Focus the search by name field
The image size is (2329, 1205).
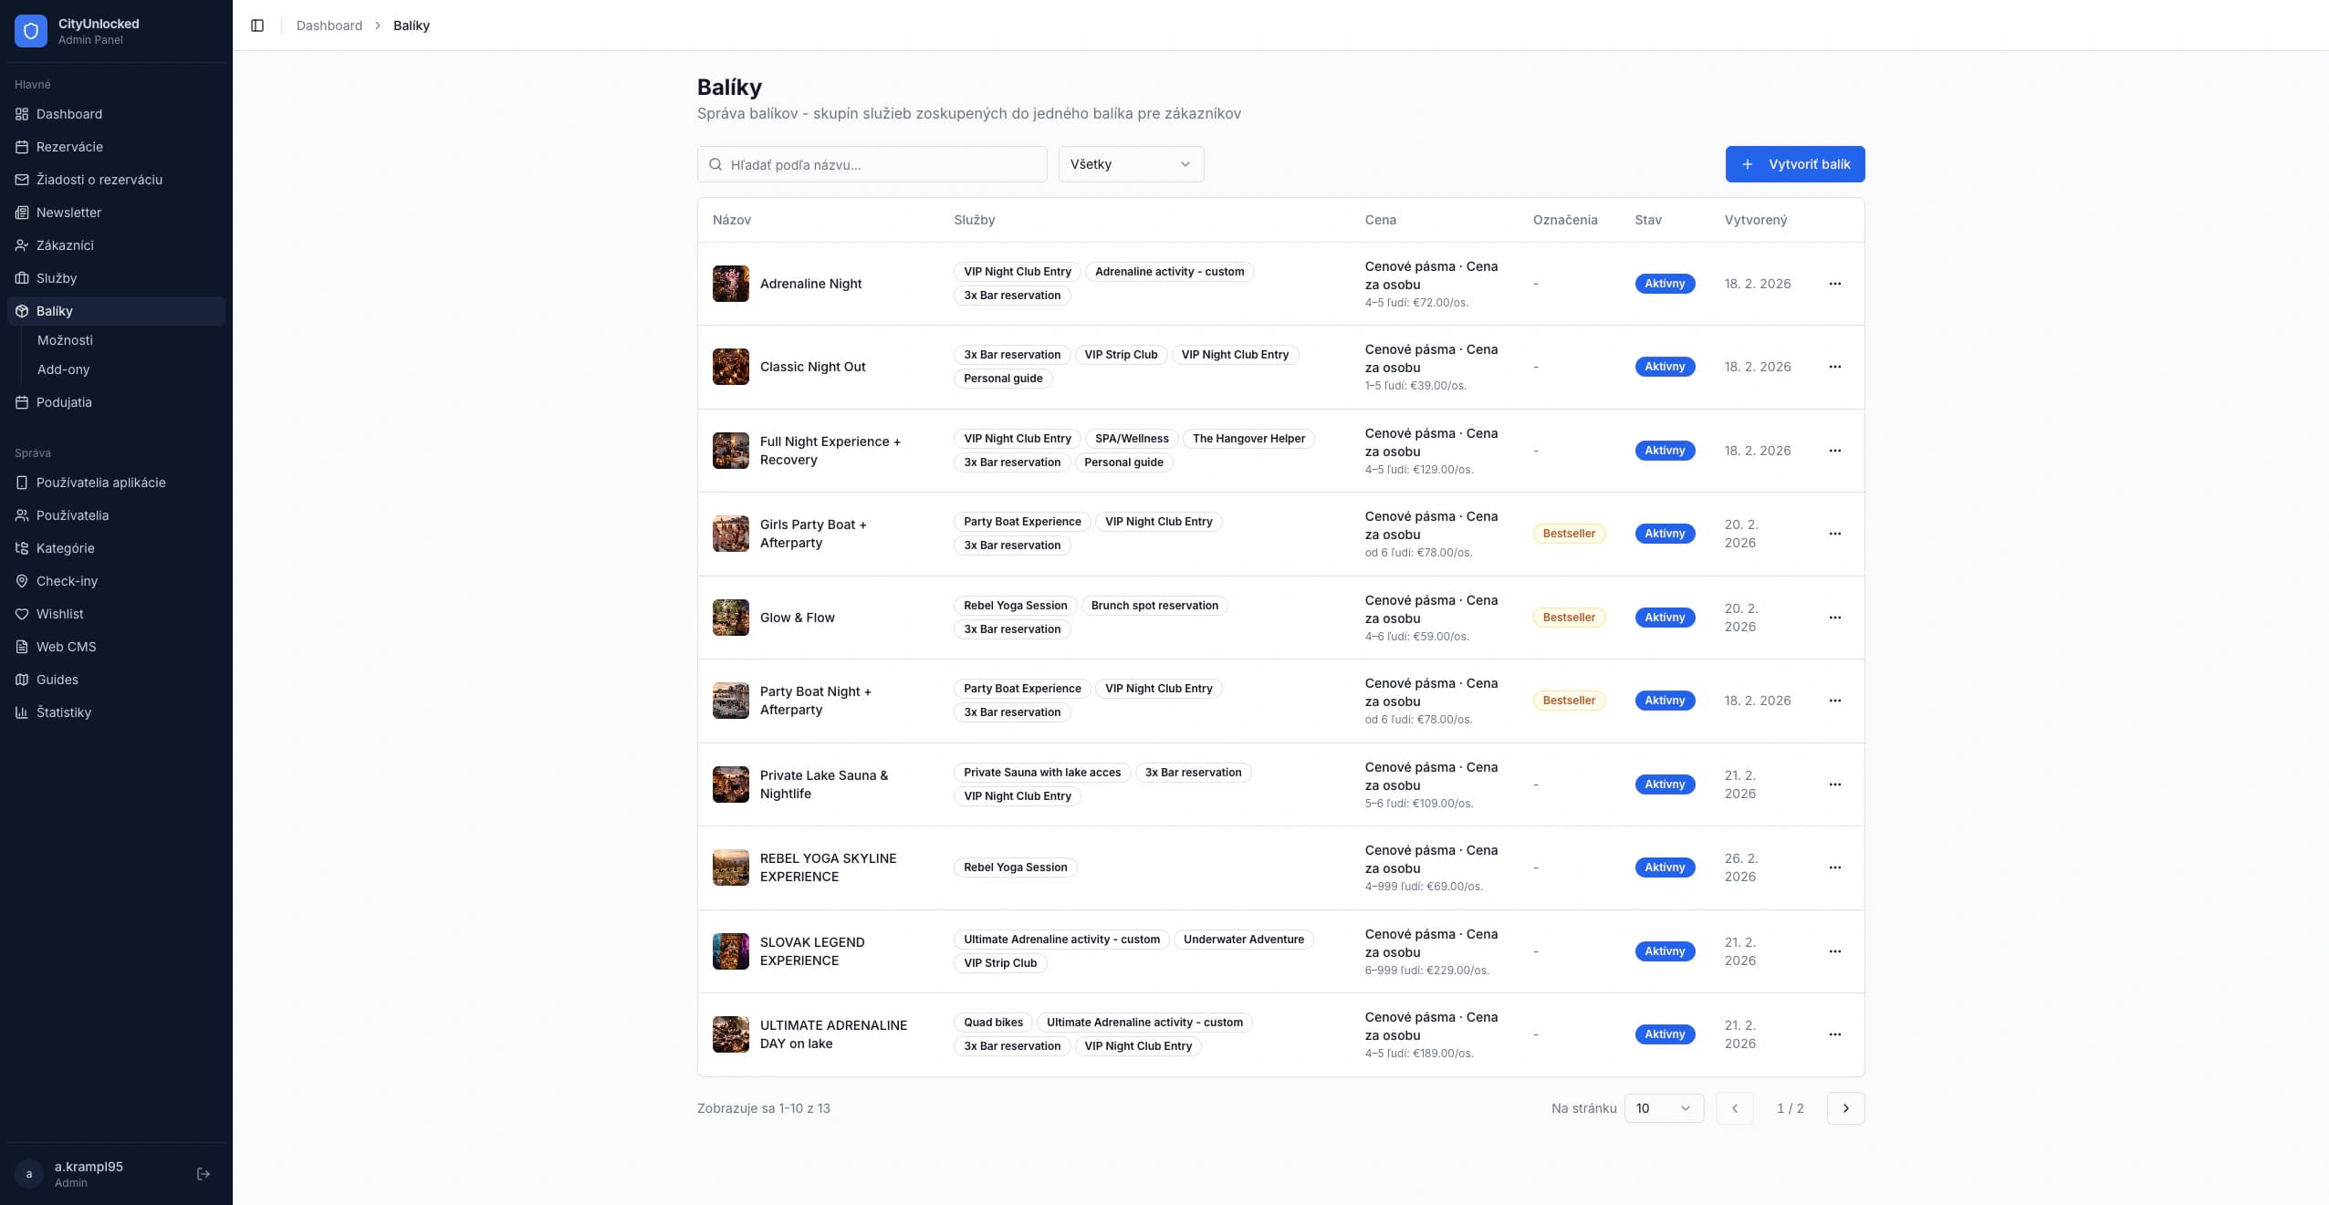click(872, 164)
